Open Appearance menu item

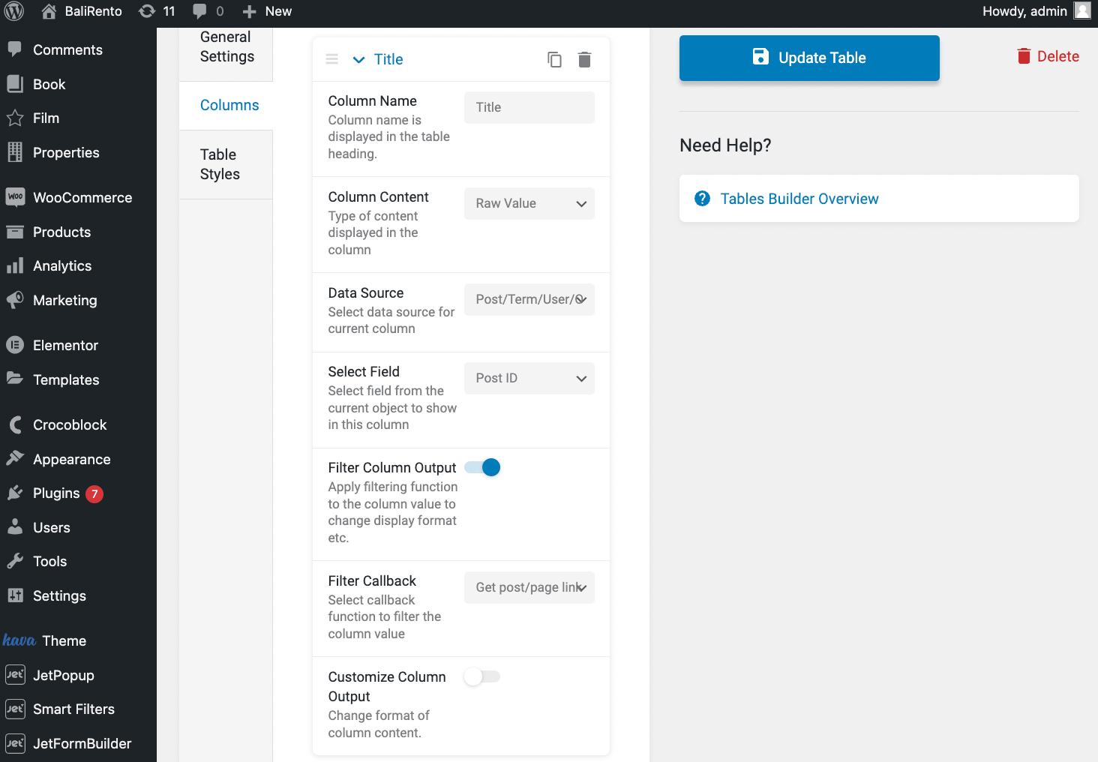pos(78,459)
